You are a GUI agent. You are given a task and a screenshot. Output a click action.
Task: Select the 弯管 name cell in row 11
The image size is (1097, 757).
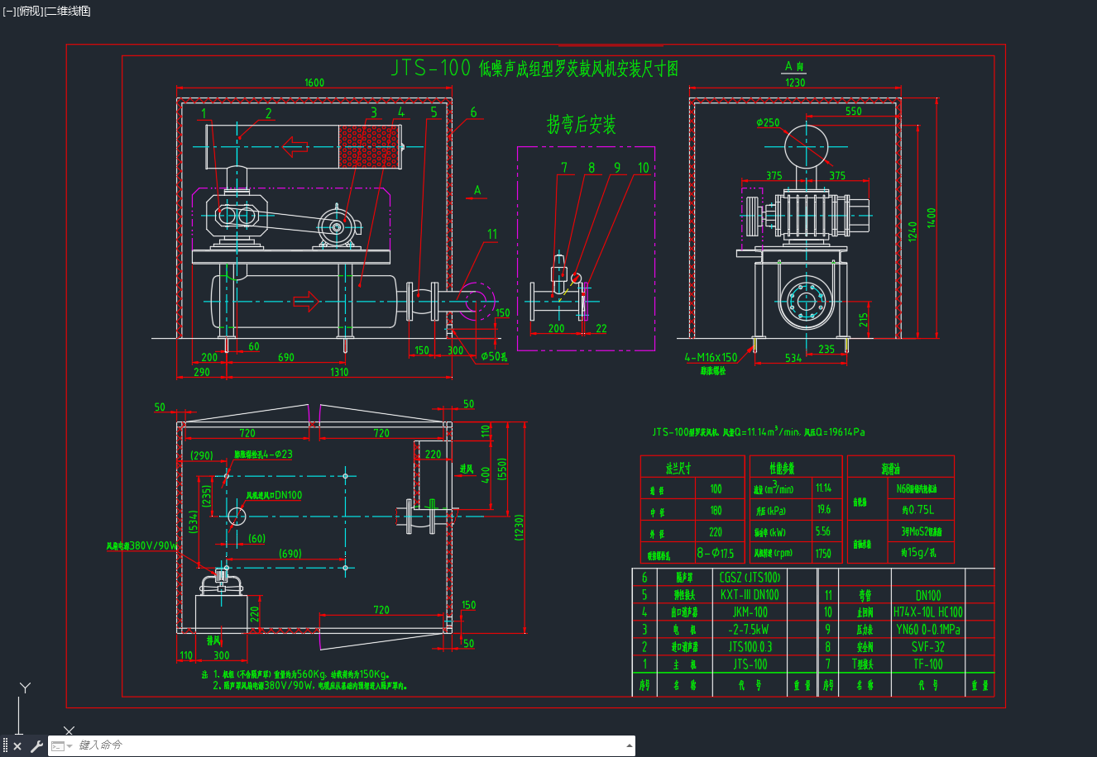point(865,595)
